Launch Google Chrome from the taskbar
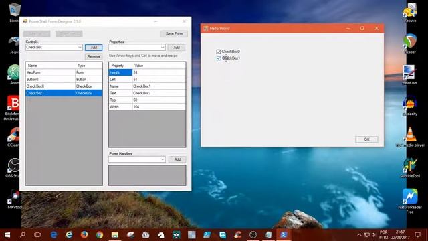Screen dimensions: 428x241 100,235
